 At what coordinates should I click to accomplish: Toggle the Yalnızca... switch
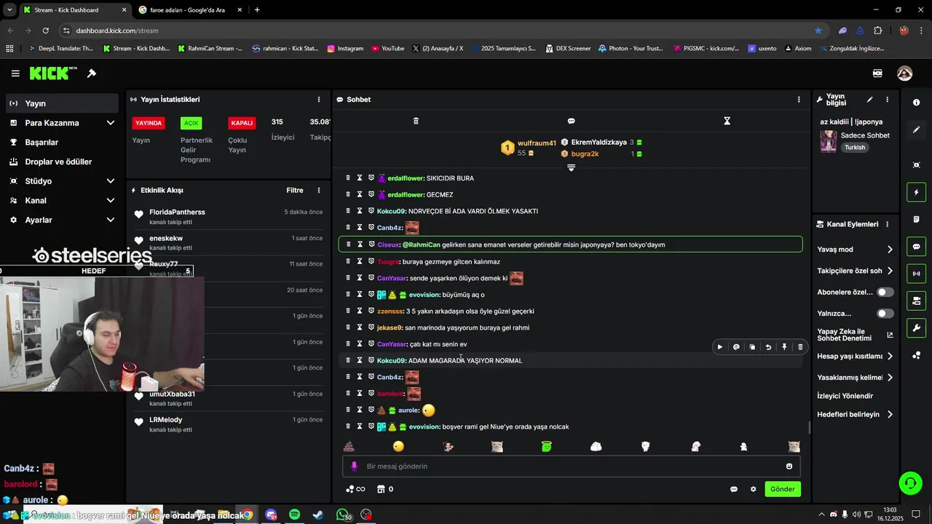coord(885,314)
